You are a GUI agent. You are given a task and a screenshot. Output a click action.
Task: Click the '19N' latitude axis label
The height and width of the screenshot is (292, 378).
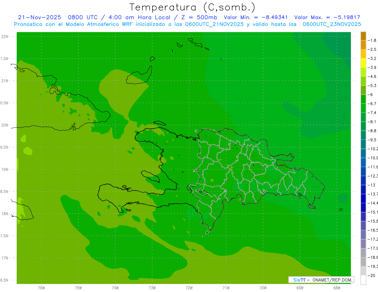[5, 169]
